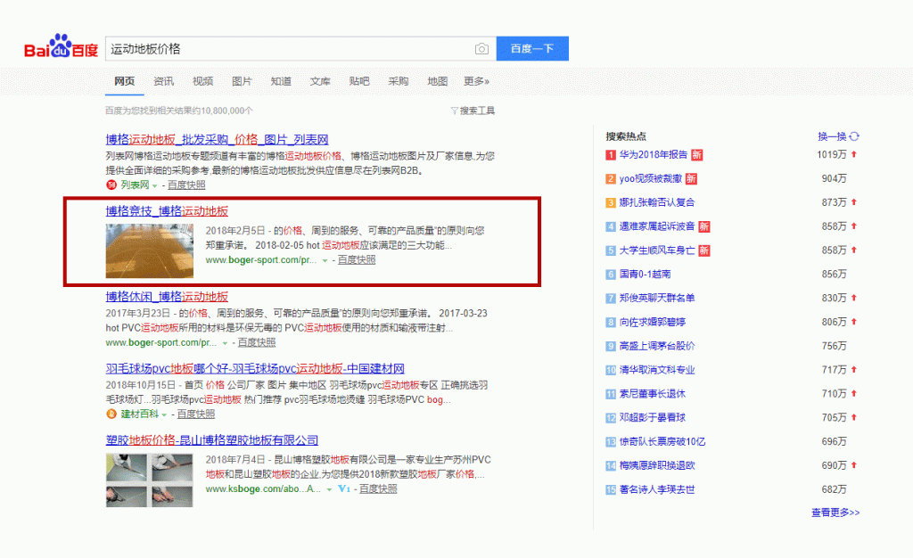Open hot search 高盛上调茅台股价
The height and width of the screenshot is (558, 913).
(x=657, y=346)
